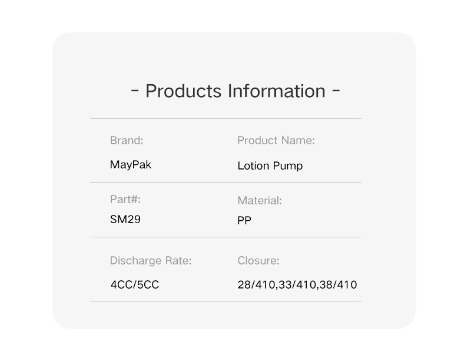Viewport: 471px width, 341px height.
Task: Select the Product Name label
Action: point(276,140)
